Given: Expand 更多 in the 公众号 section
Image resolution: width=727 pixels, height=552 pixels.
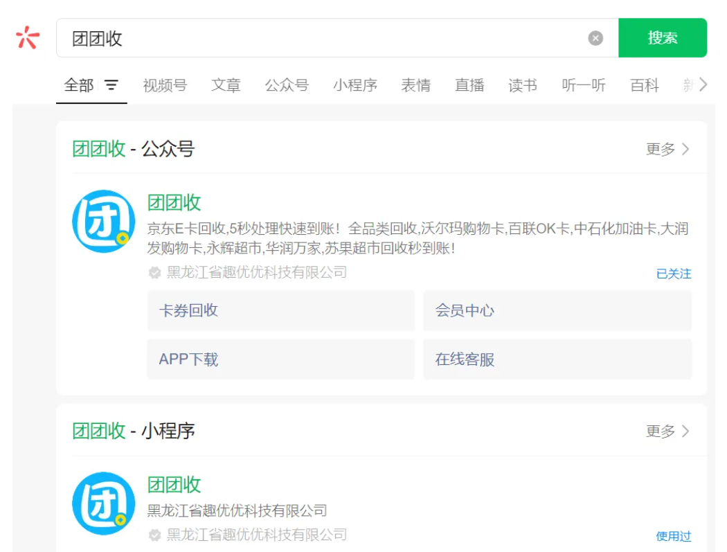Looking at the screenshot, I should [x=667, y=149].
